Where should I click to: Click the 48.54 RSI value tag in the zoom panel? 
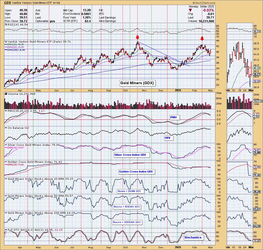257,31
